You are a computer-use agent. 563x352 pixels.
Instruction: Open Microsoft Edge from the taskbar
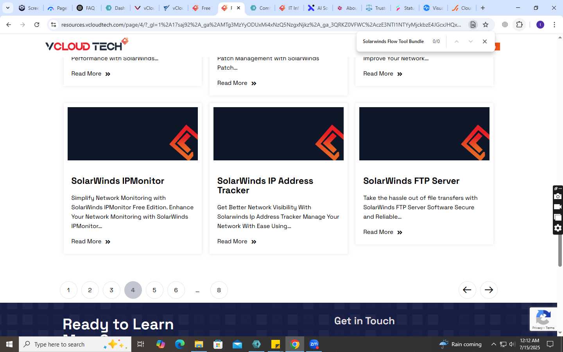point(180,344)
